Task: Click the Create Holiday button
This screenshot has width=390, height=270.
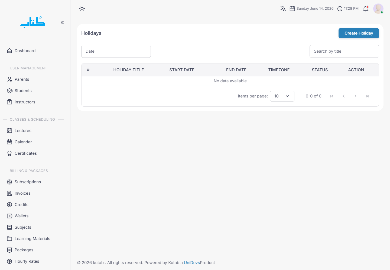Action: [359, 33]
